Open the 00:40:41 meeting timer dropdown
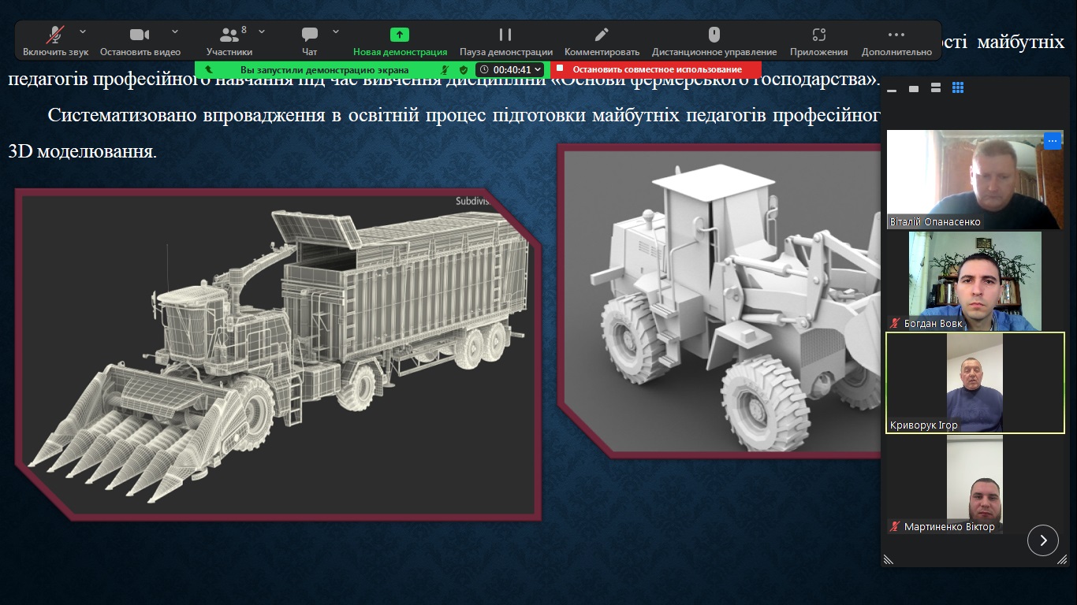Screen dimensions: 1077x605 [512, 69]
